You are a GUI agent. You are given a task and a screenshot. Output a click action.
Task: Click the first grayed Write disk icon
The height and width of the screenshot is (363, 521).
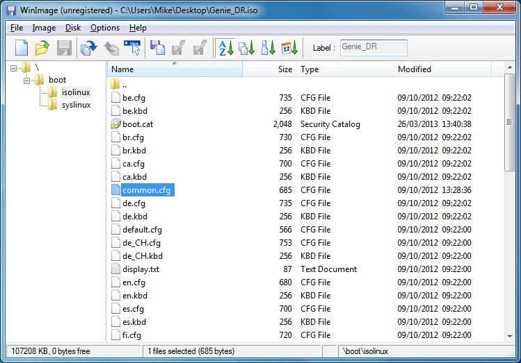pos(179,48)
